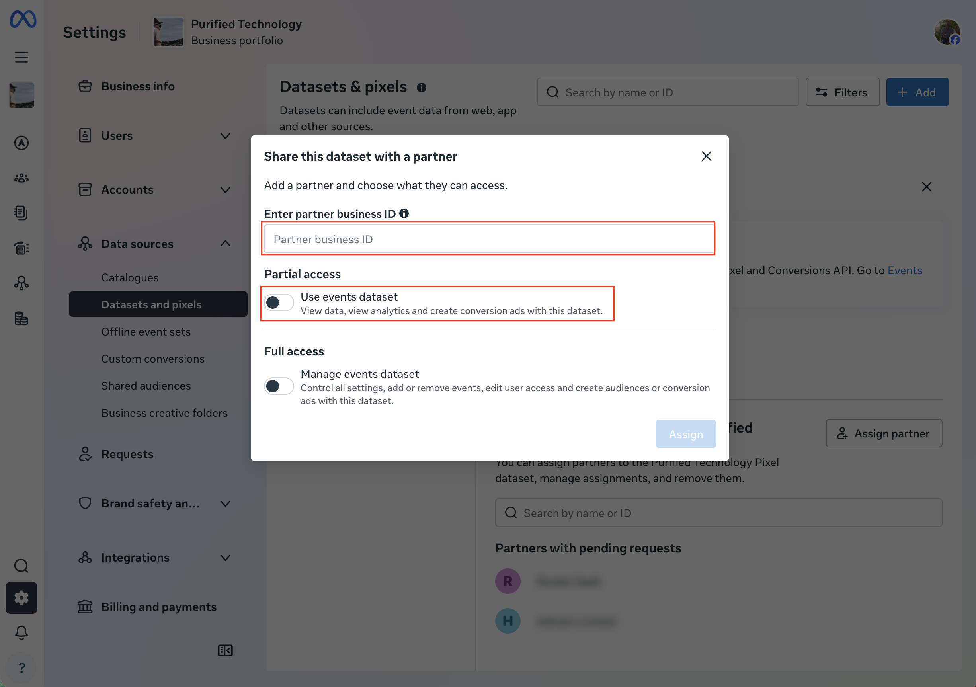The width and height of the screenshot is (976, 687).
Task: Toggle Manage events dataset switch
Action: pyautogui.click(x=279, y=386)
